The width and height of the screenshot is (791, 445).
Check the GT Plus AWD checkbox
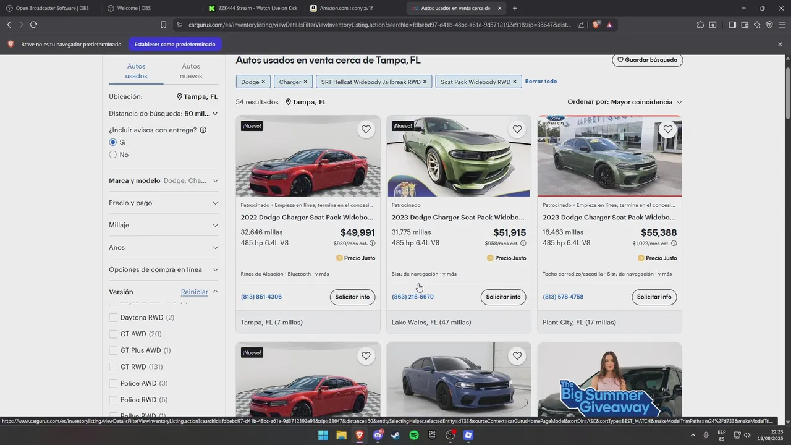(113, 350)
